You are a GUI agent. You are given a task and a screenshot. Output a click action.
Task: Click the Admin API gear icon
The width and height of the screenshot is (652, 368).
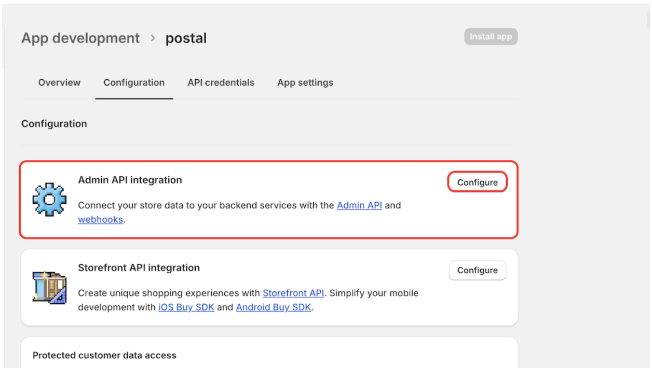tap(49, 199)
